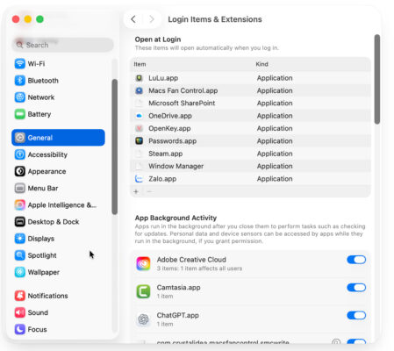Screen dimensions: 394x351
Task: Click the General gear icon
Action: (20, 138)
